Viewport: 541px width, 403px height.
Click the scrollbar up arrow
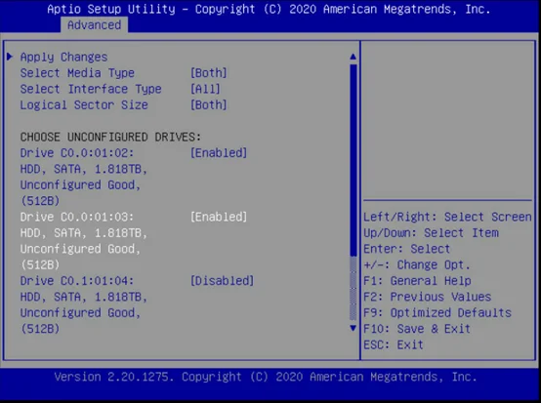point(353,57)
